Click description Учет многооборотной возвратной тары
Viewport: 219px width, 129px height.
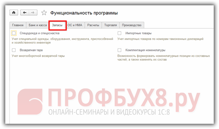pos(38,56)
